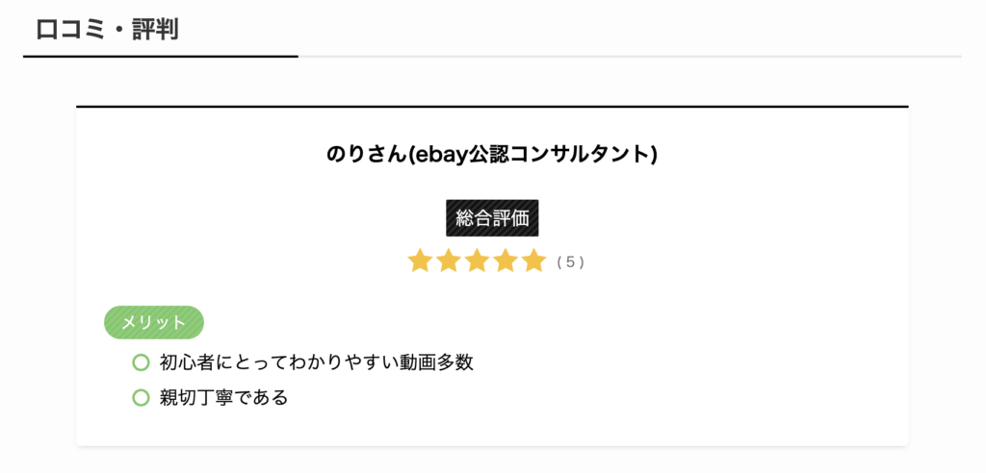Screen dimensions: 986x473
Task: Click green circle beside 初心者にとってわかりやすい動画多数
Action: tap(141, 362)
